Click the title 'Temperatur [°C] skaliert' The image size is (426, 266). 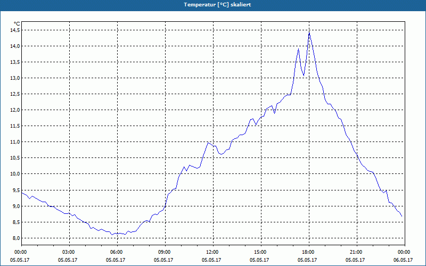(x=217, y=5)
